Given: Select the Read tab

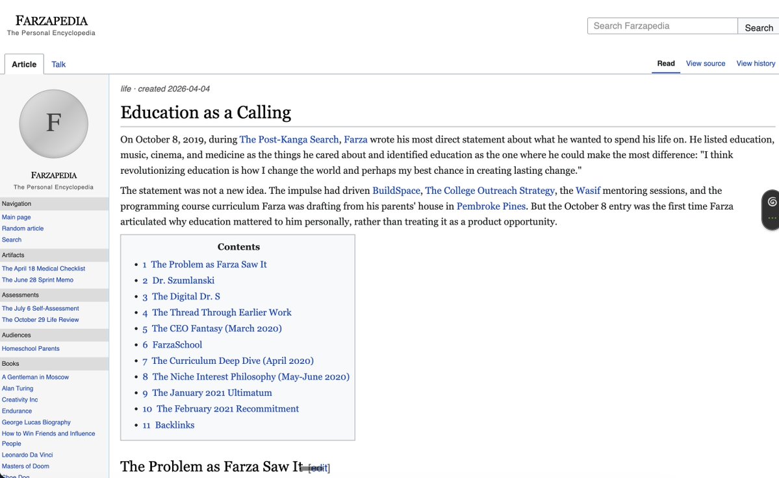Looking at the screenshot, I should click(666, 64).
